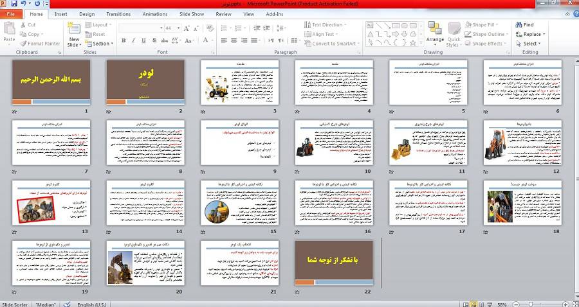Select the Right Arrow shape in the gallery
579x307 pixels.
point(396,34)
